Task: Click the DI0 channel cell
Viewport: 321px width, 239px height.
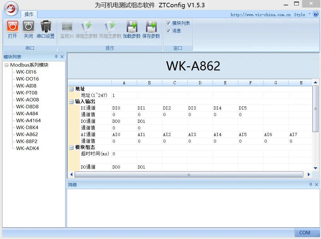Action: (124, 108)
